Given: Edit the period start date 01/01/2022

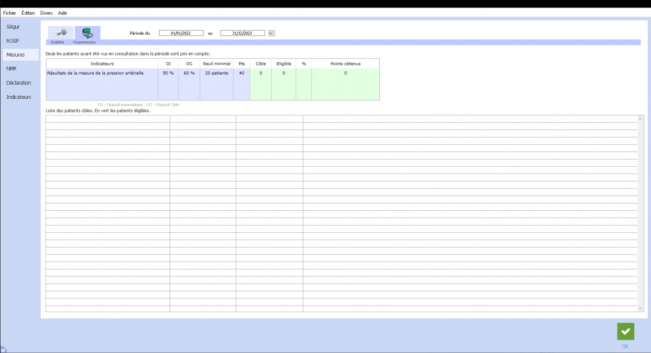Looking at the screenshot, I should click(x=181, y=33).
